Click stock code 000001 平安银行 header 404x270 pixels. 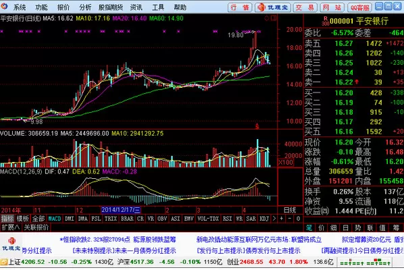pos(359,21)
